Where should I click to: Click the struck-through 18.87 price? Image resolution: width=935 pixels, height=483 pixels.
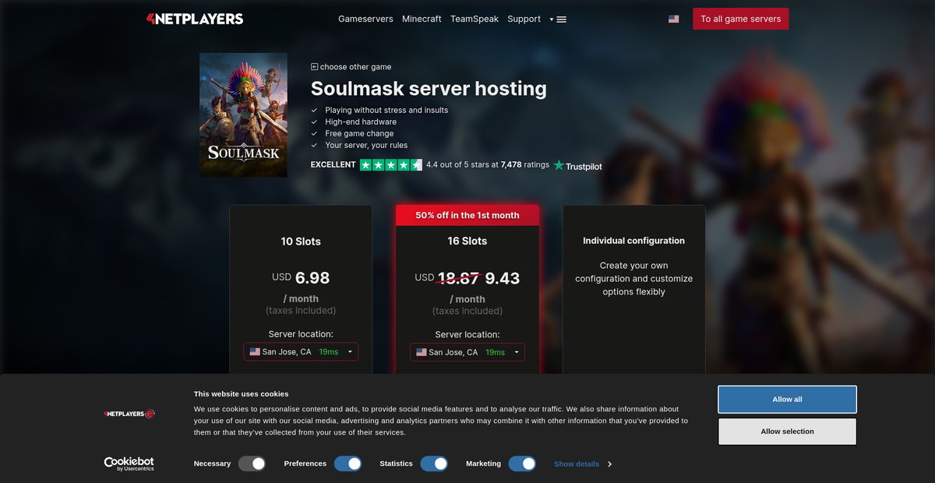(x=458, y=278)
